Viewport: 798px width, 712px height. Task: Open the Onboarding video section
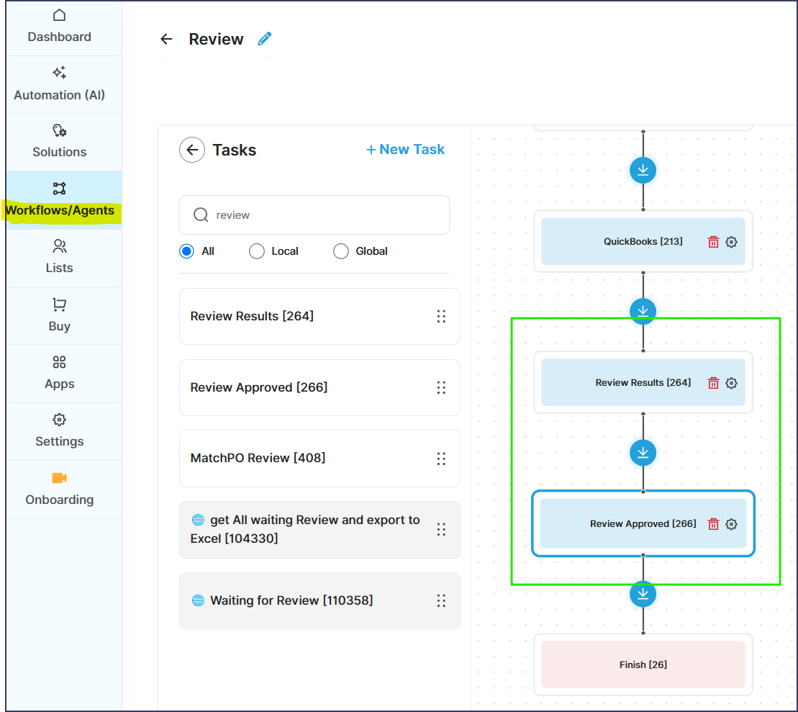click(x=60, y=490)
